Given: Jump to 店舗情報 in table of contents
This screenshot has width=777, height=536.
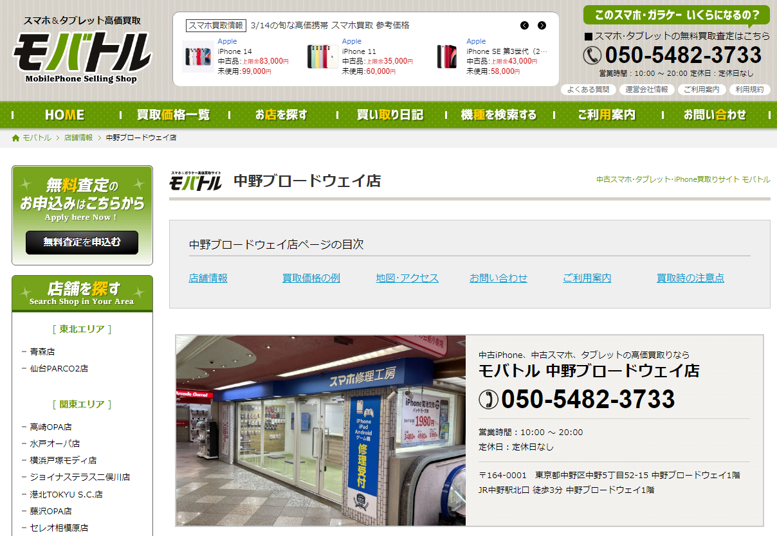Looking at the screenshot, I should 208,278.
